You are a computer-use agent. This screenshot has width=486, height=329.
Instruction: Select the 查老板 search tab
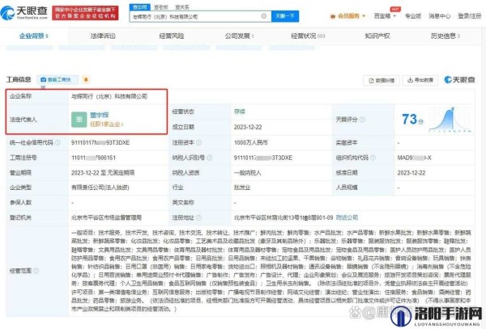pyautogui.click(x=161, y=7)
